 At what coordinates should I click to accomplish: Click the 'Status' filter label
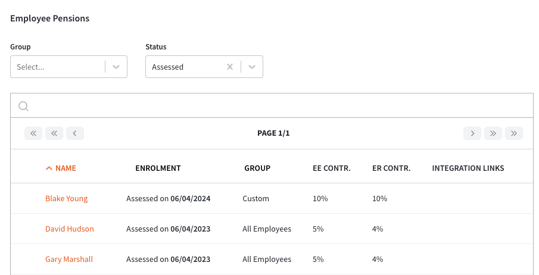tap(155, 47)
